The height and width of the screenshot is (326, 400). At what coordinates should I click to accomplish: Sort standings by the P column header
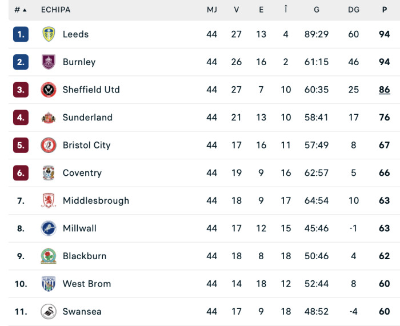(x=385, y=10)
